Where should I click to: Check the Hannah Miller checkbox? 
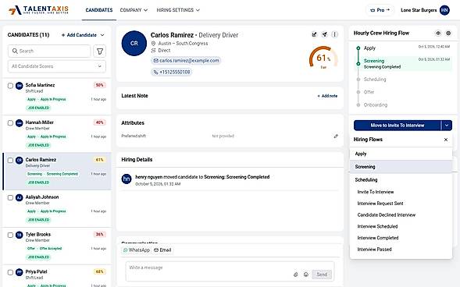pyautogui.click(x=10, y=122)
